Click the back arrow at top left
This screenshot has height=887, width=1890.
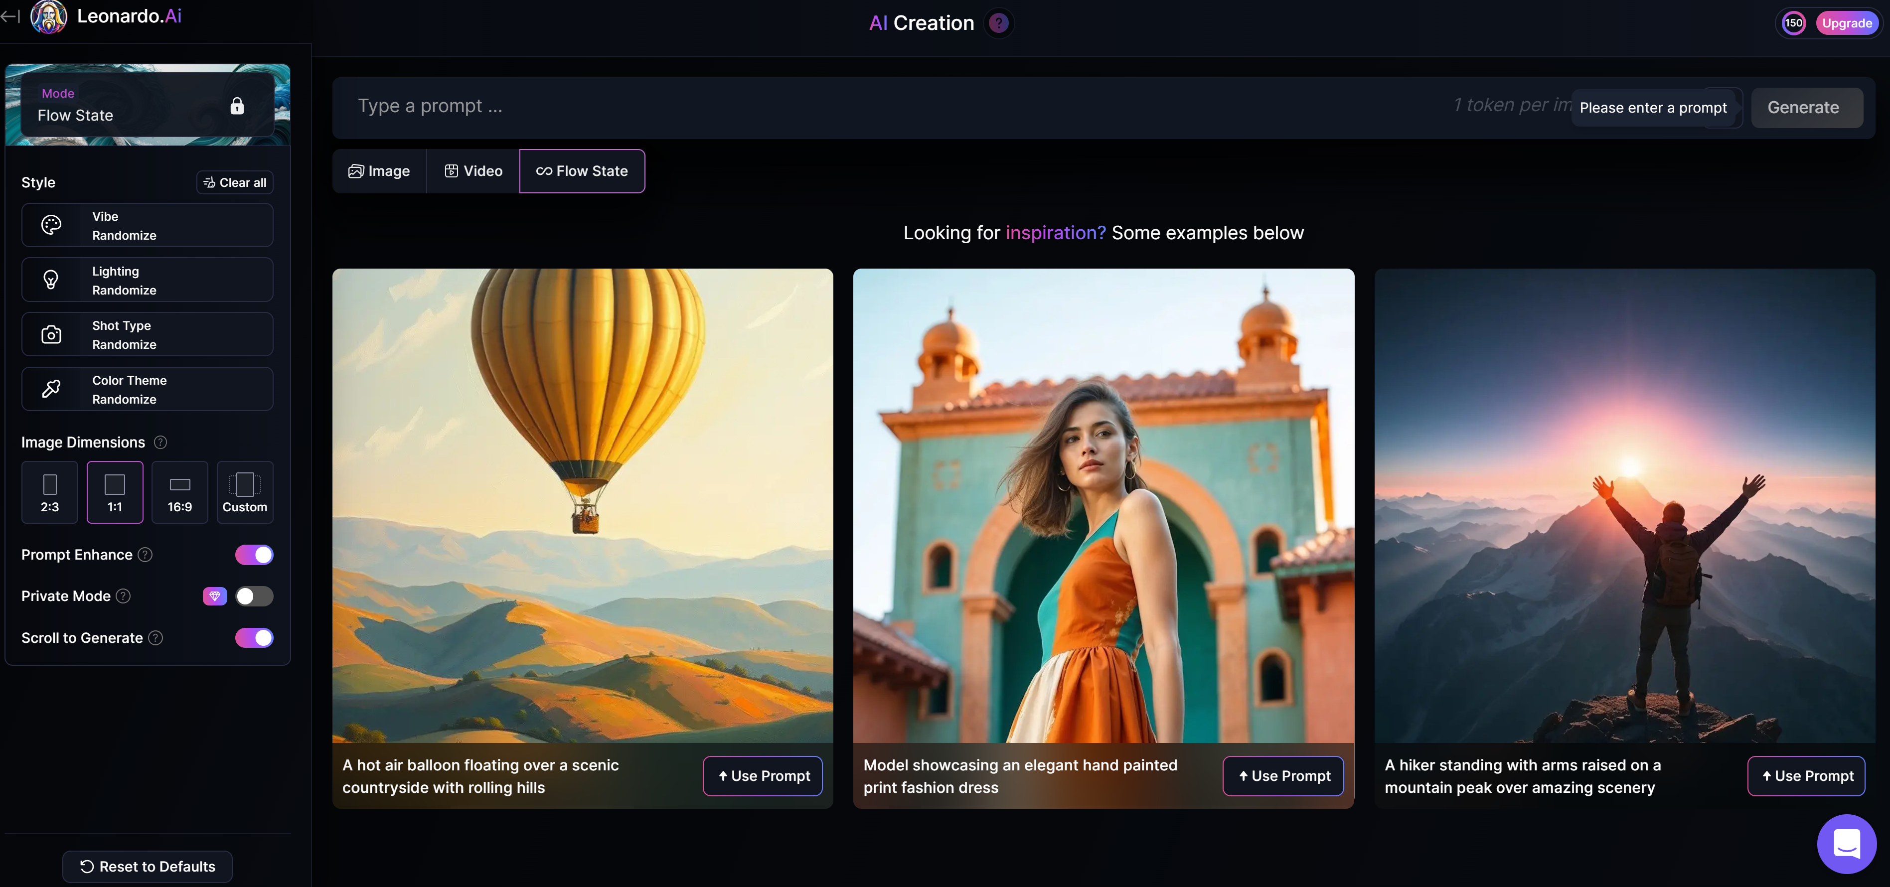[x=9, y=16]
